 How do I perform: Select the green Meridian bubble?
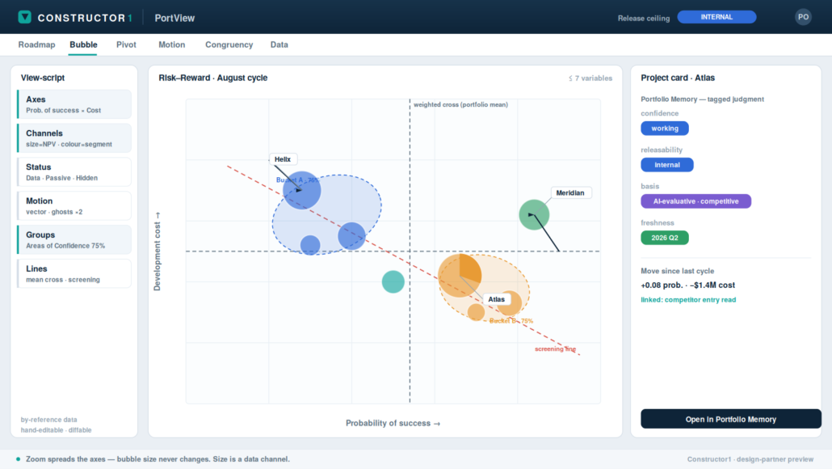point(534,214)
